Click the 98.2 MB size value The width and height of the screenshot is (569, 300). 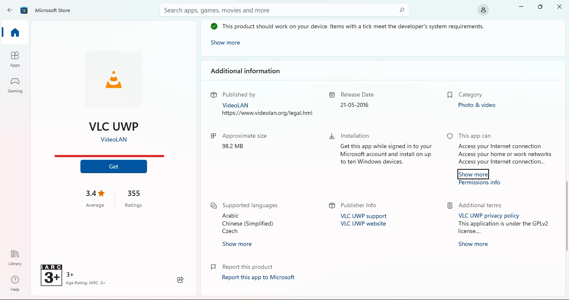tap(233, 146)
